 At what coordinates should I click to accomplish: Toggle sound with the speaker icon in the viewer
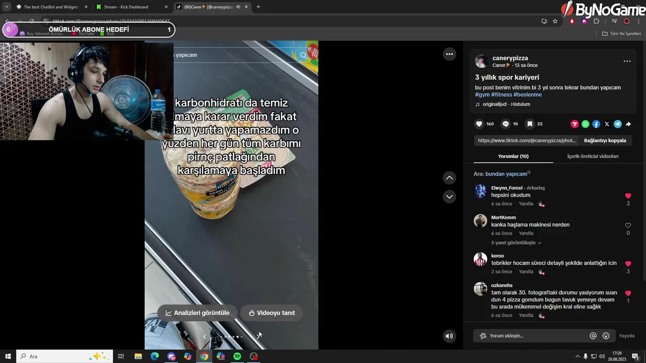click(x=449, y=336)
